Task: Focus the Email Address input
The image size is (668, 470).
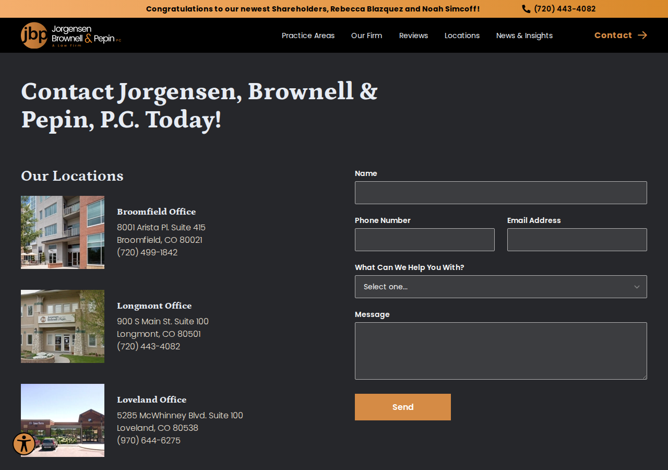Action: (577, 240)
